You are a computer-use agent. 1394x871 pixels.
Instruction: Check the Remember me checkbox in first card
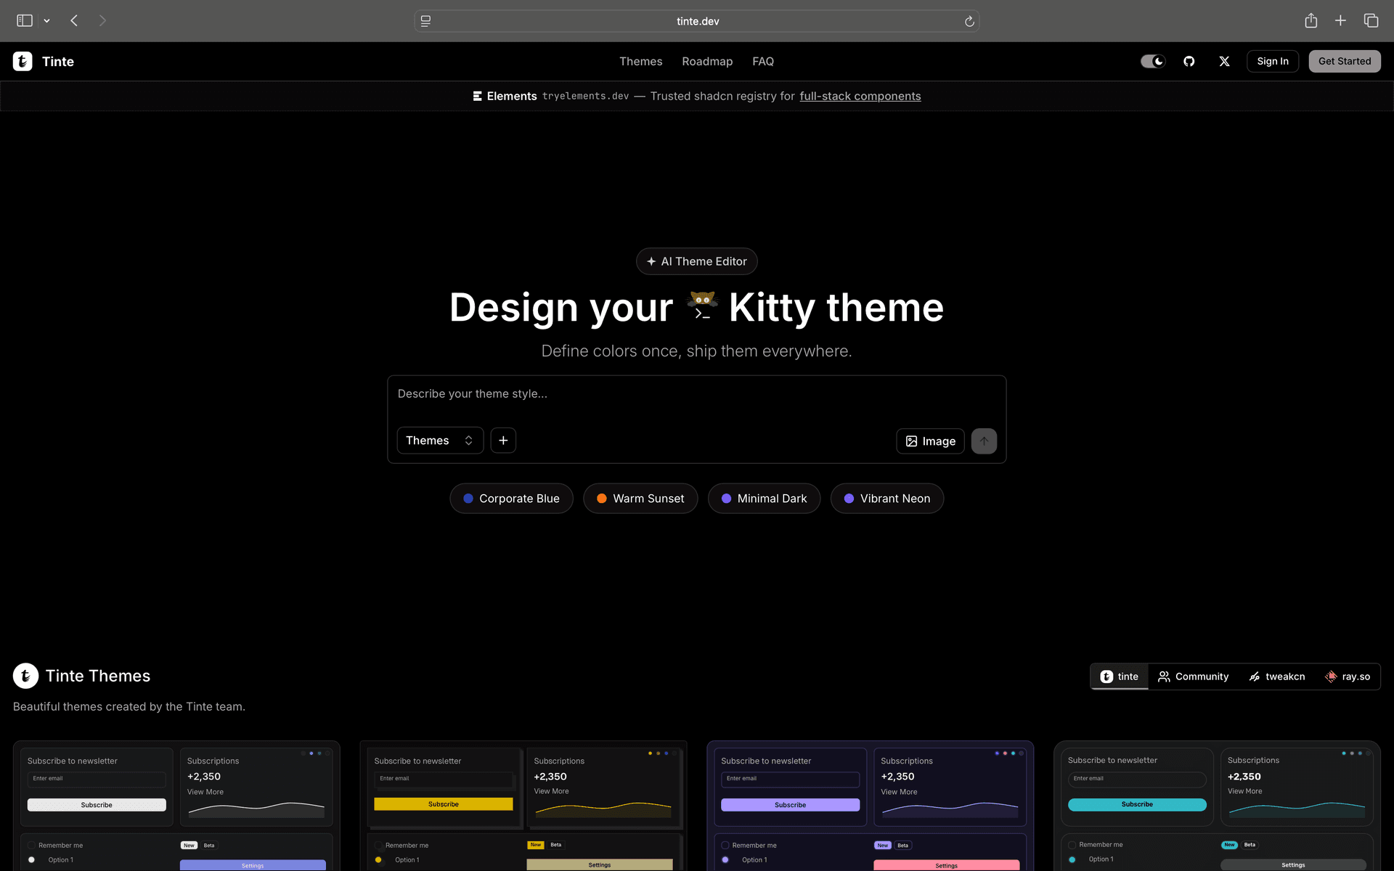point(32,846)
